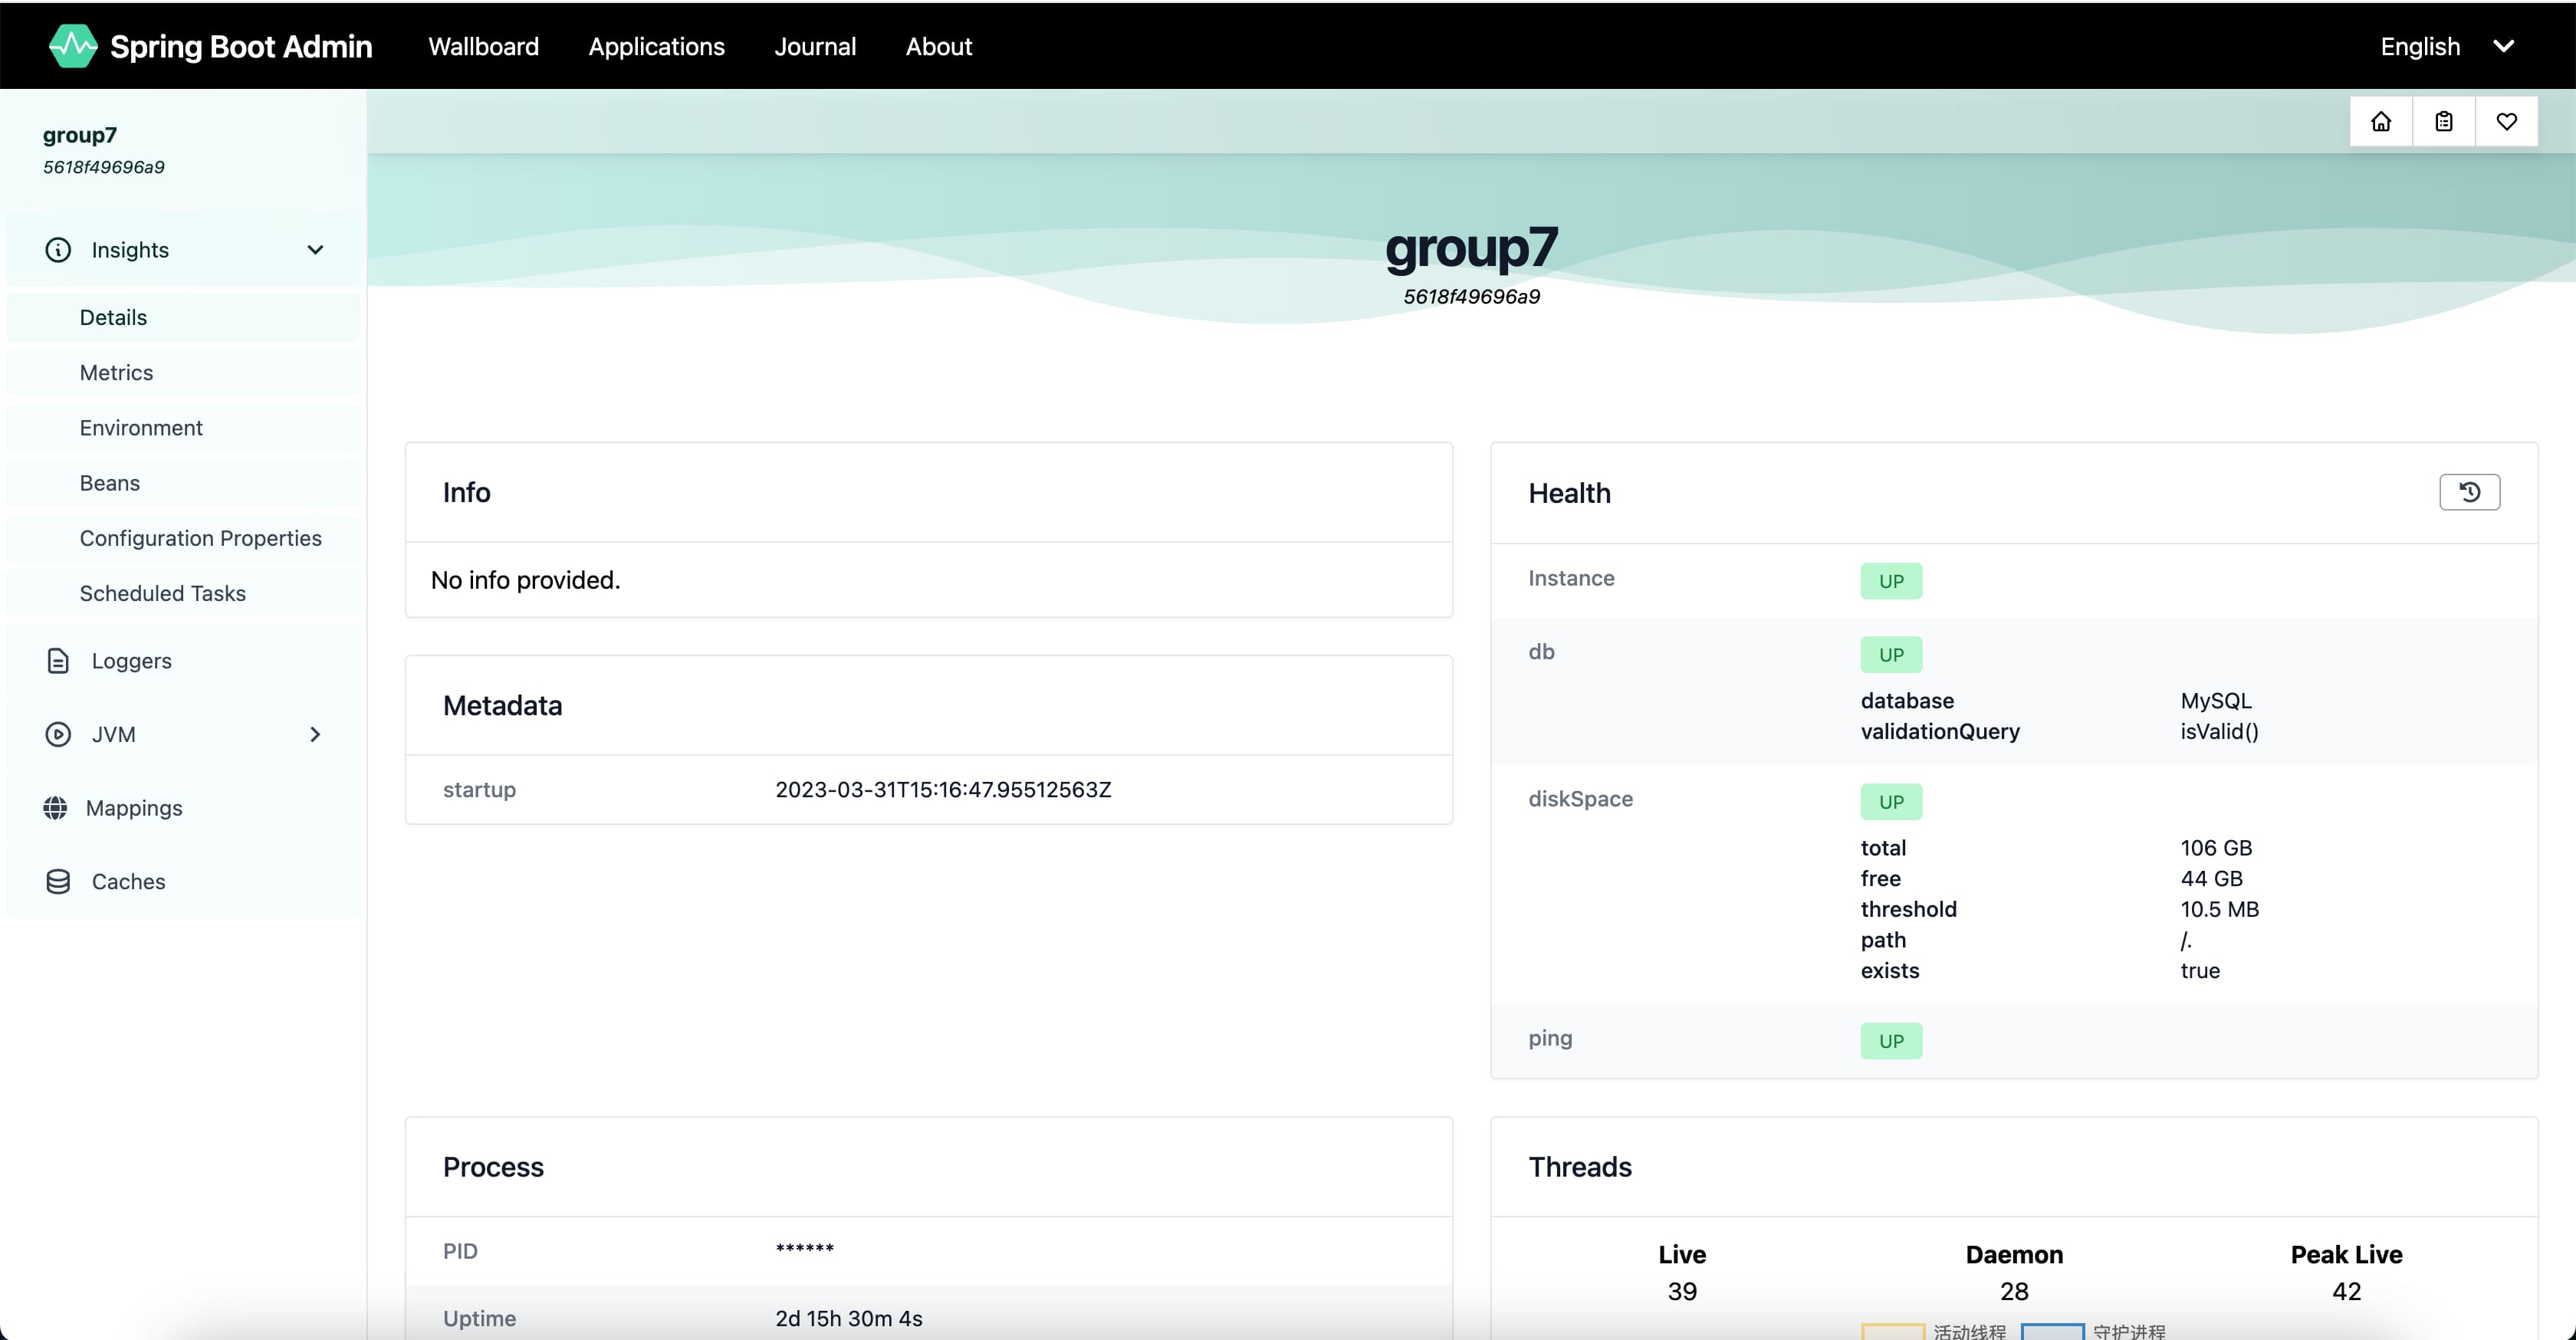Click the Mappings globe icon

(57, 807)
